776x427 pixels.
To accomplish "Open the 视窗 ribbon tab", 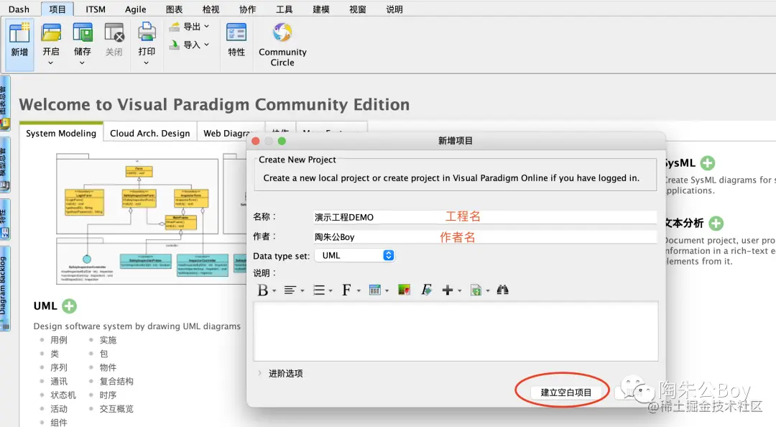I will 357,9.
